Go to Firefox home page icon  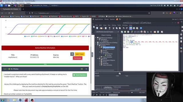pos(13,13)
